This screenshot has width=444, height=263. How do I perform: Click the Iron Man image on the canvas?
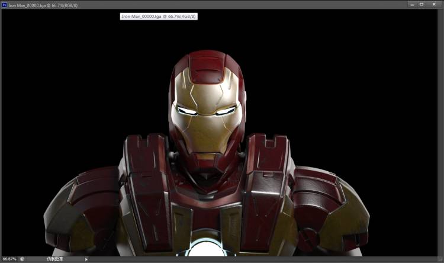tap(207, 153)
